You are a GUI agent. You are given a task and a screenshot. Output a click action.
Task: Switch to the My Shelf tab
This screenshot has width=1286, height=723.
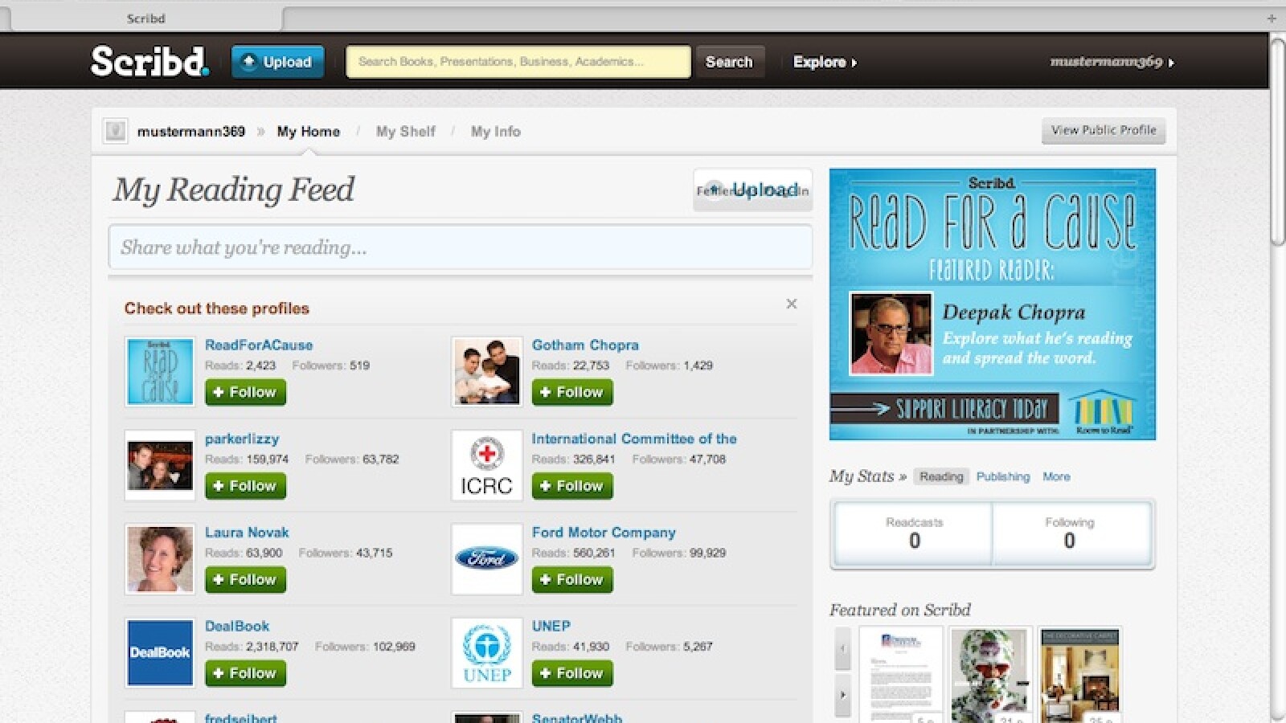click(x=405, y=132)
